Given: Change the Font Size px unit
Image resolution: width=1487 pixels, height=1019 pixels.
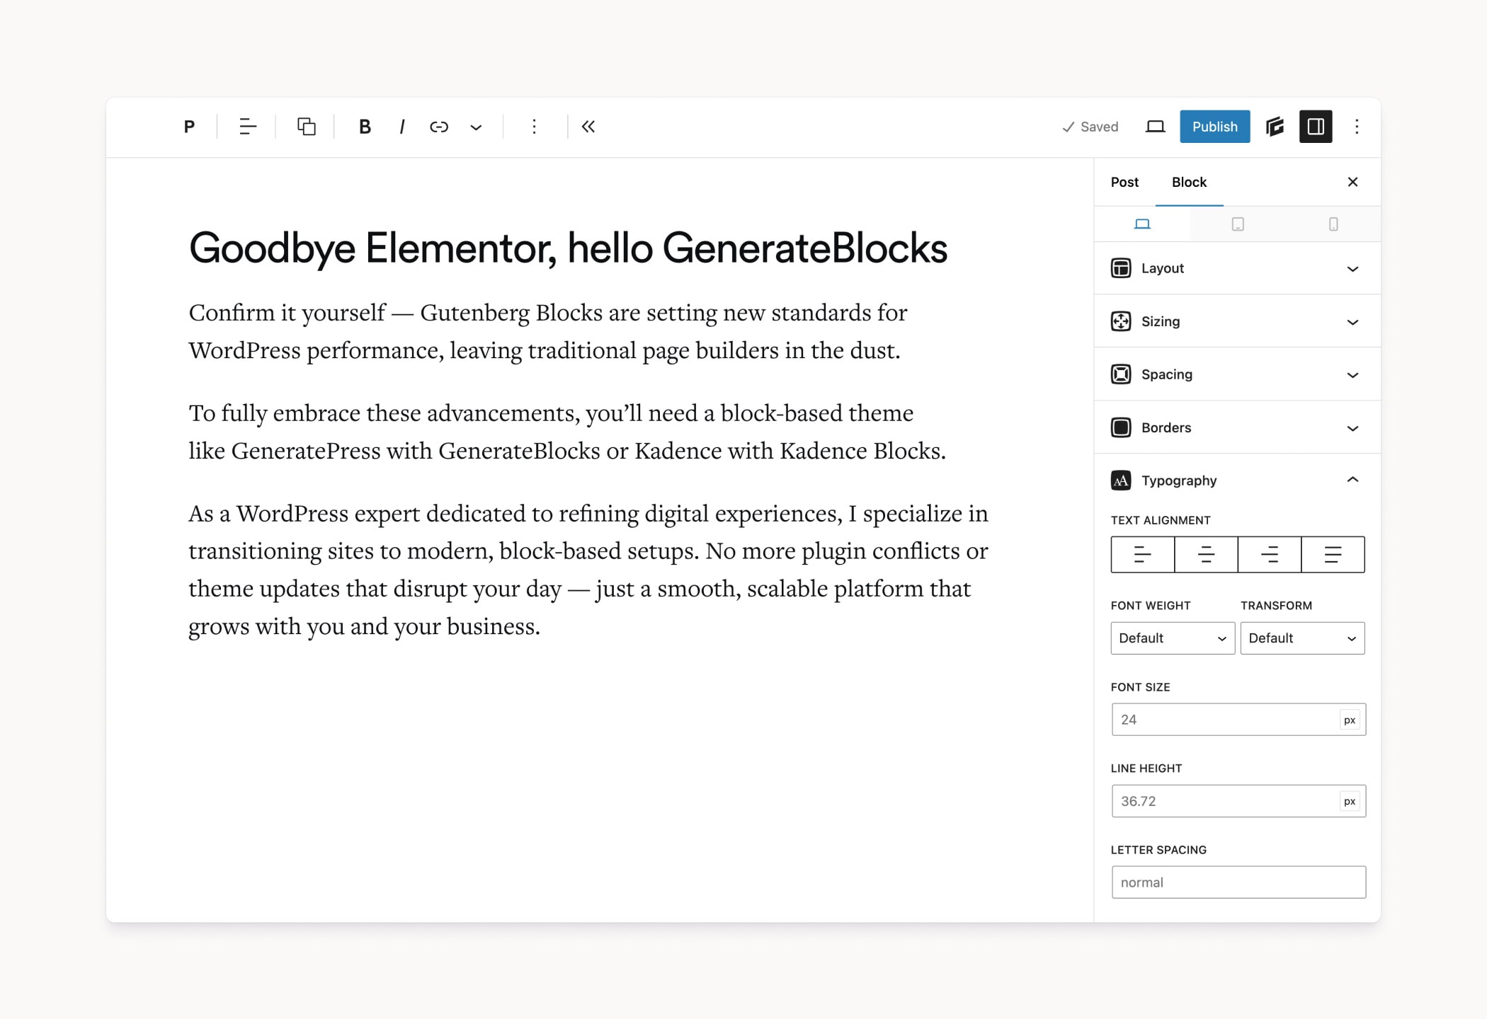Looking at the screenshot, I should click(1350, 720).
